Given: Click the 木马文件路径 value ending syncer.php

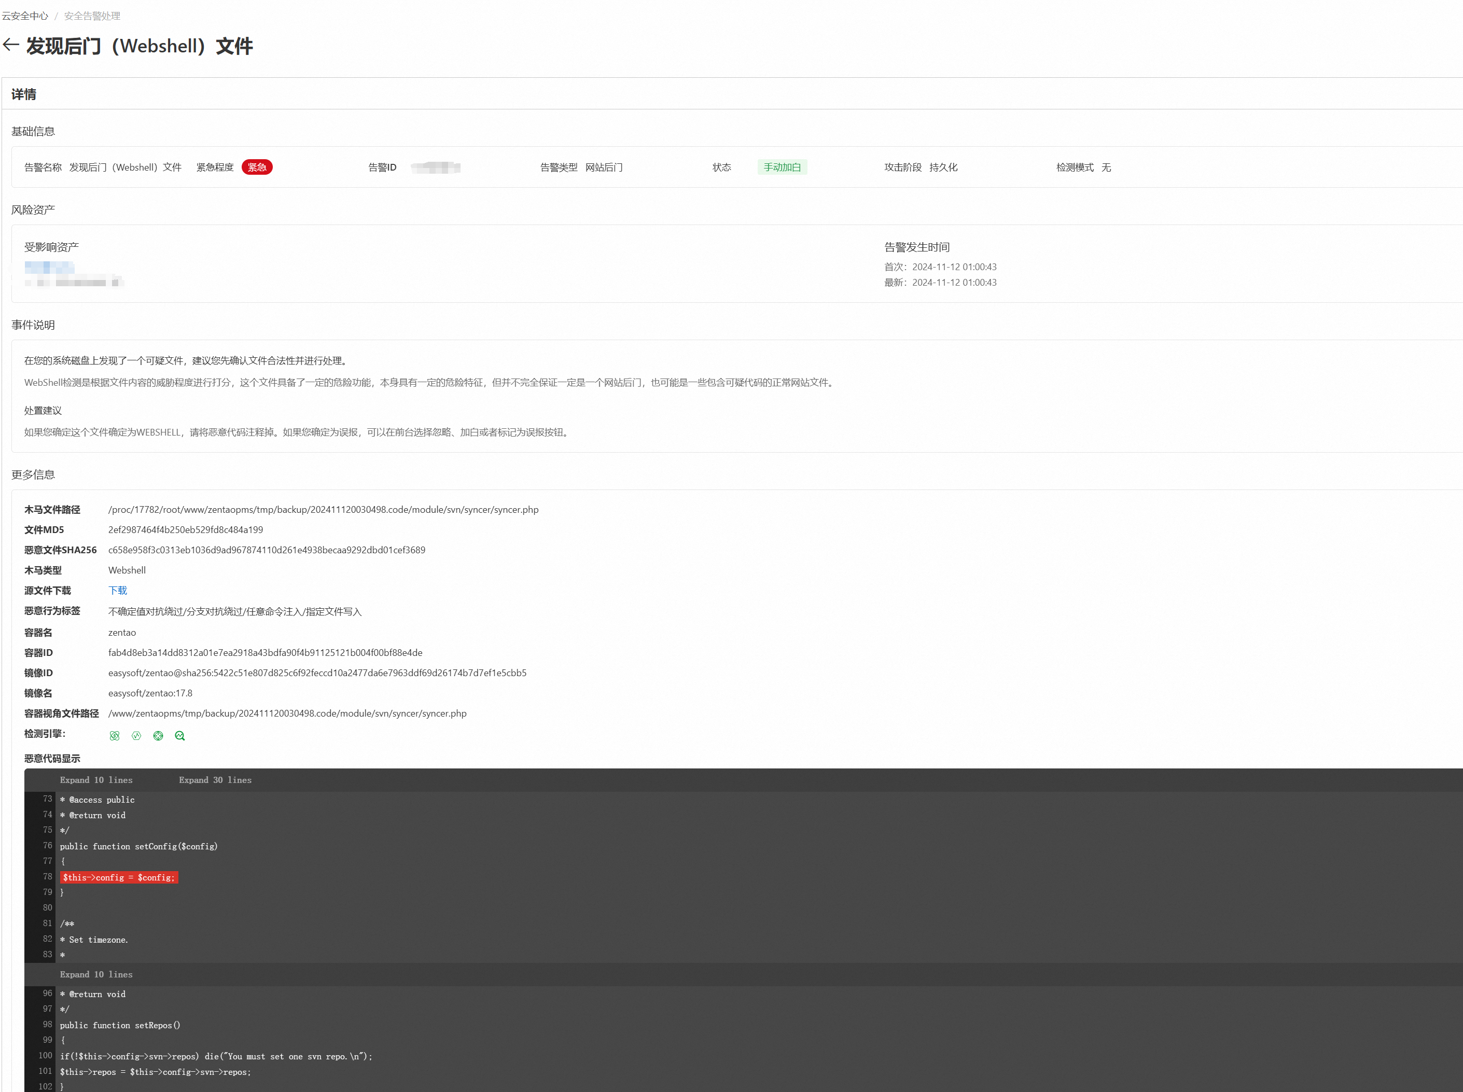Looking at the screenshot, I should coord(323,510).
